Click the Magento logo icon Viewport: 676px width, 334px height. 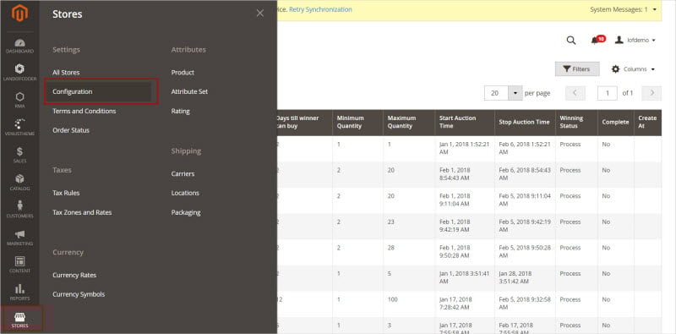[x=19, y=14]
